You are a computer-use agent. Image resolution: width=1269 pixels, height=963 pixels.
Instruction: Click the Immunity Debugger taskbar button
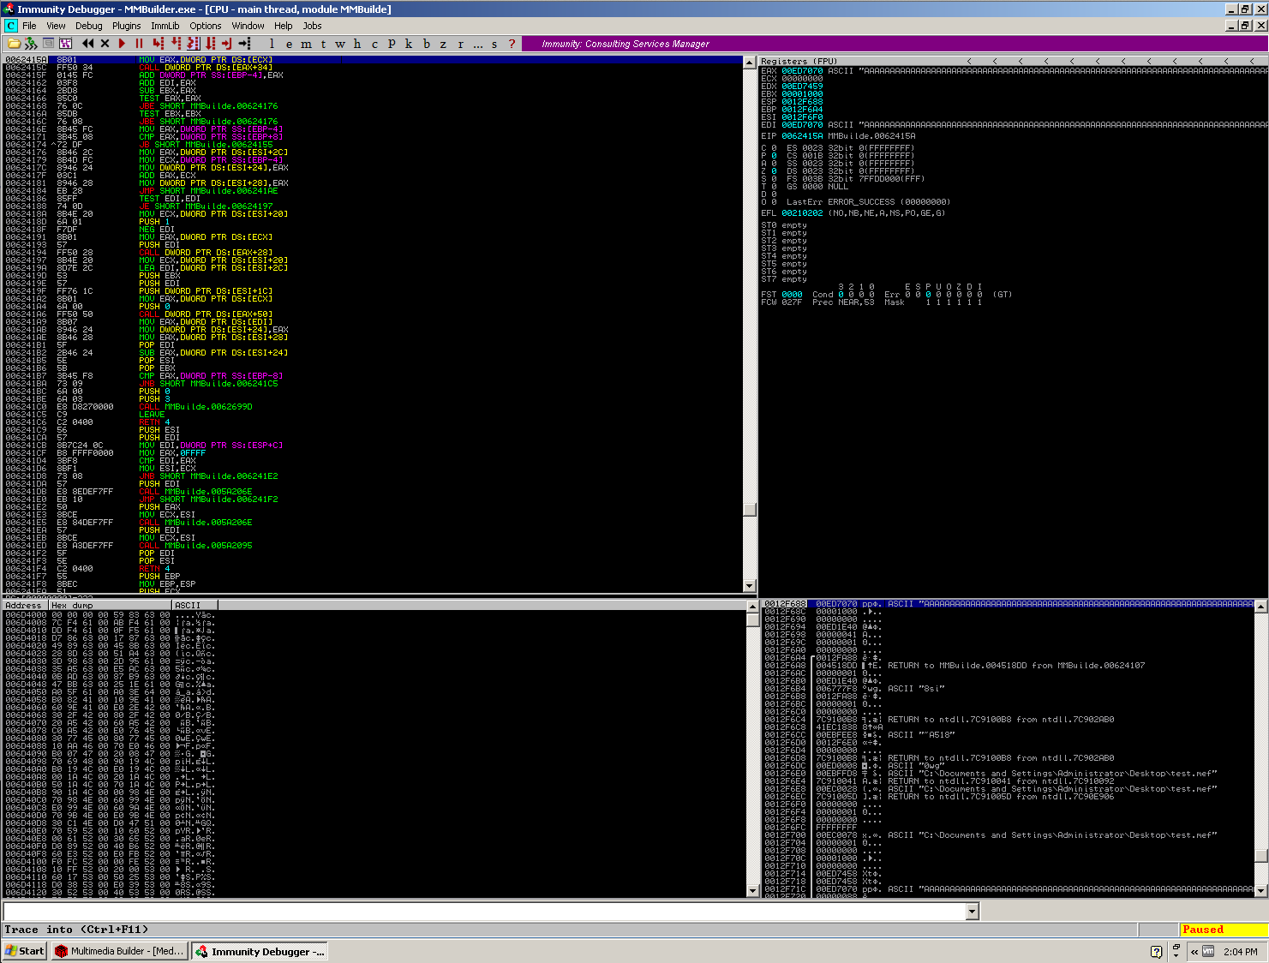coord(259,951)
